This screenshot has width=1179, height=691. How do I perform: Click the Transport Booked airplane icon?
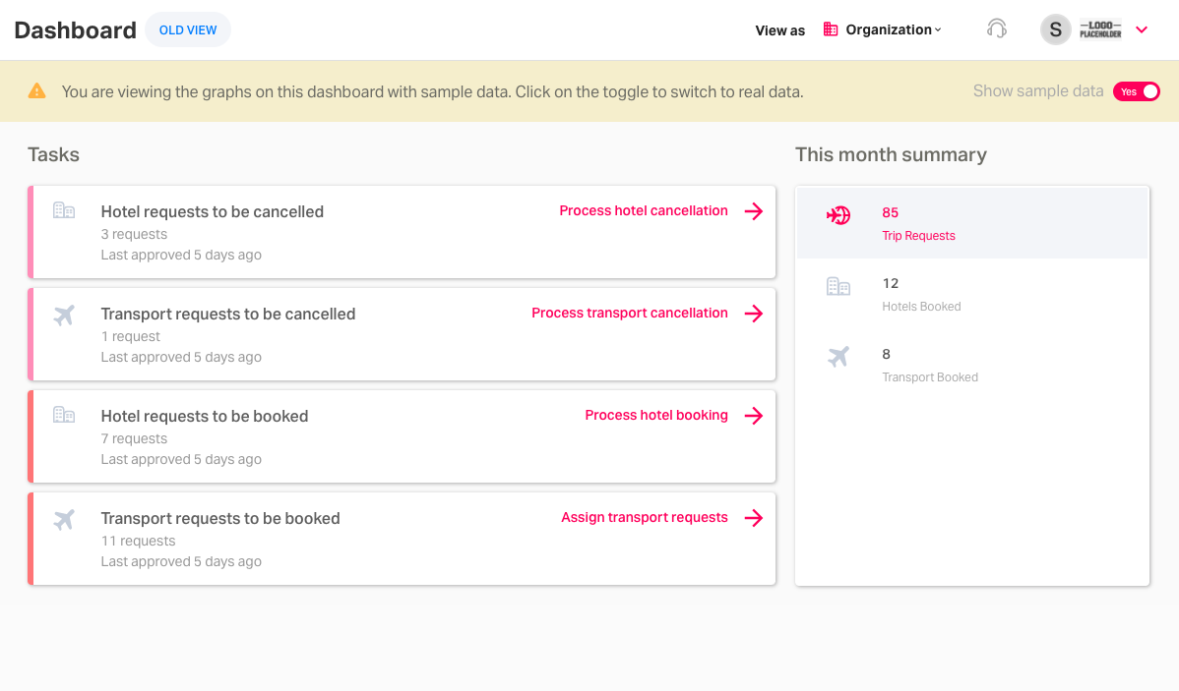coord(838,357)
